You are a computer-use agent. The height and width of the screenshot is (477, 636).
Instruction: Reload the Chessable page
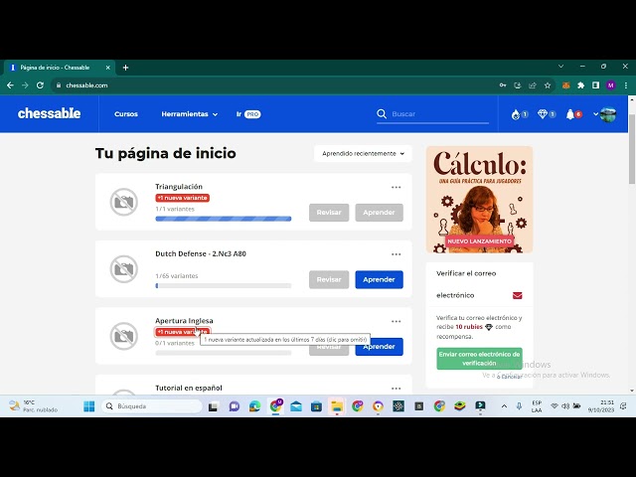(x=40, y=85)
